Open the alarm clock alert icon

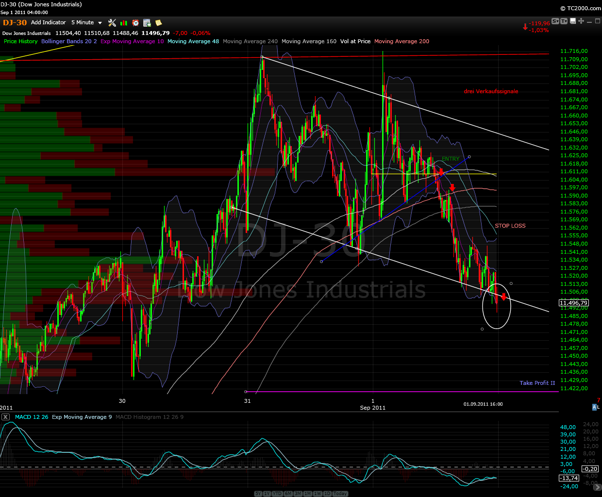pyautogui.click(x=135, y=23)
